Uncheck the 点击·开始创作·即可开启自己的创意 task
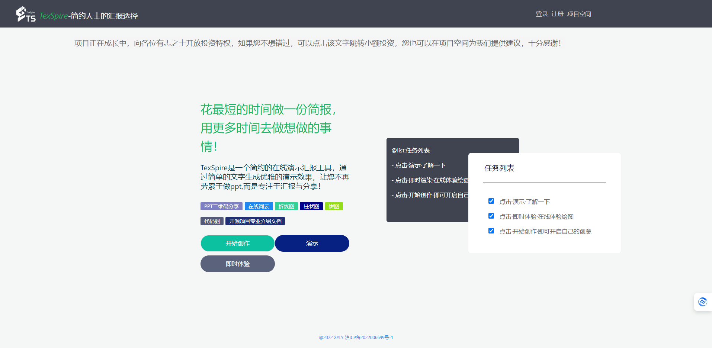This screenshot has width=712, height=348. point(491,231)
